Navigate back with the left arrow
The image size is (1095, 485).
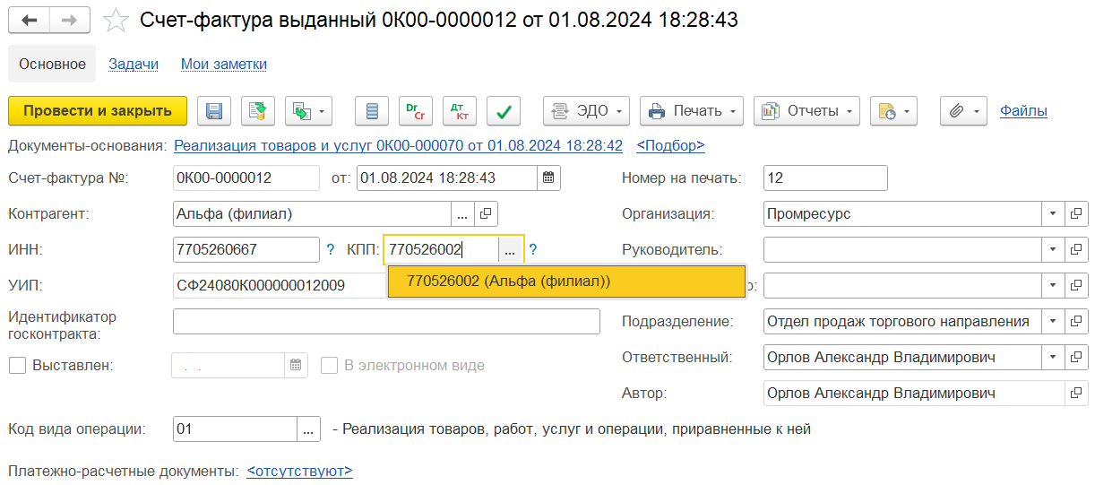[30, 20]
